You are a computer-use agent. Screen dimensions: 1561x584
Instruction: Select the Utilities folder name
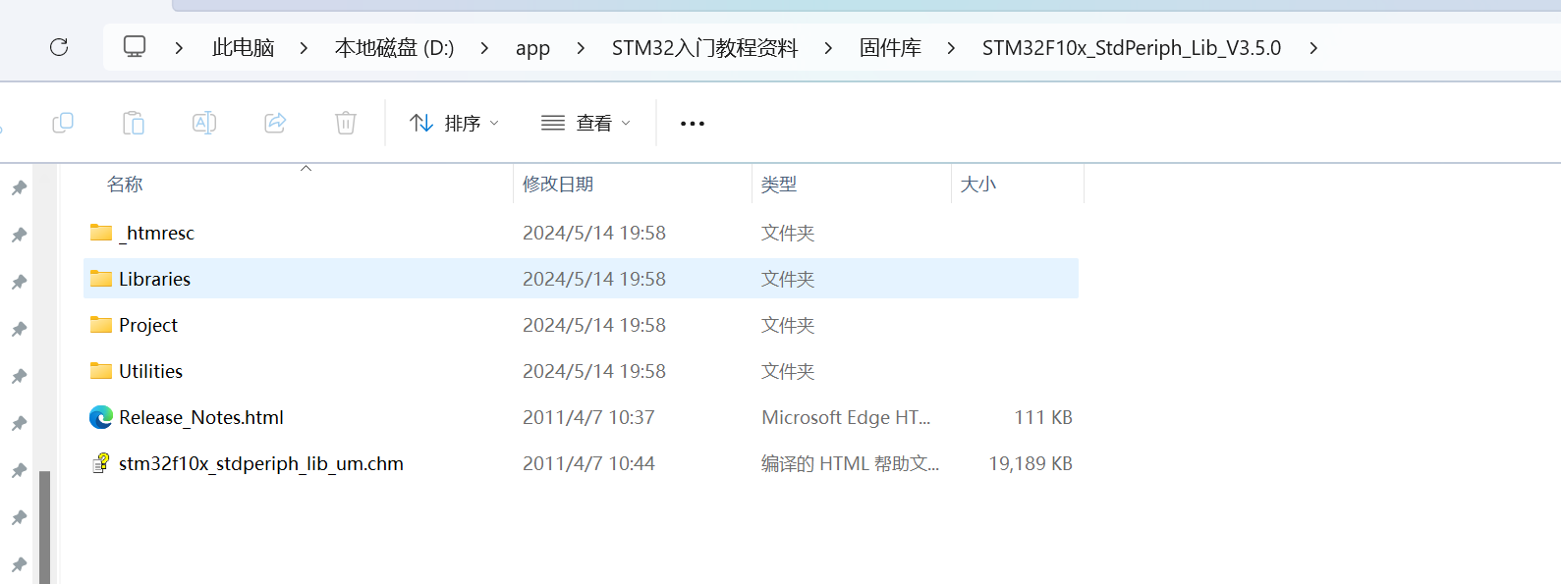[x=151, y=371]
